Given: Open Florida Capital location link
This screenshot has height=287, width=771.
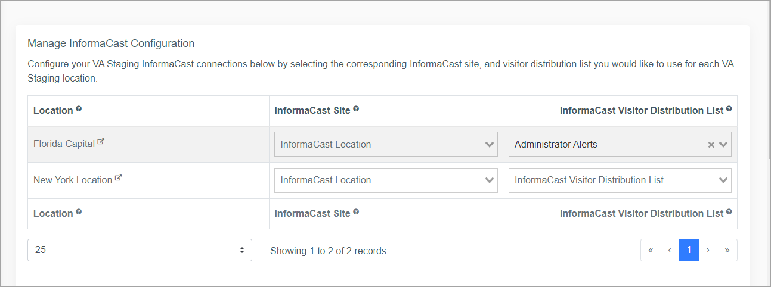Looking at the screenshot, I should (64, 144).
